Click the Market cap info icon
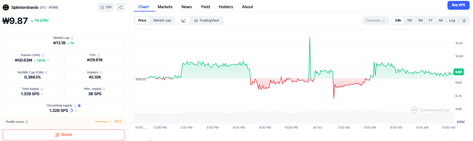 tap(72, 38)
